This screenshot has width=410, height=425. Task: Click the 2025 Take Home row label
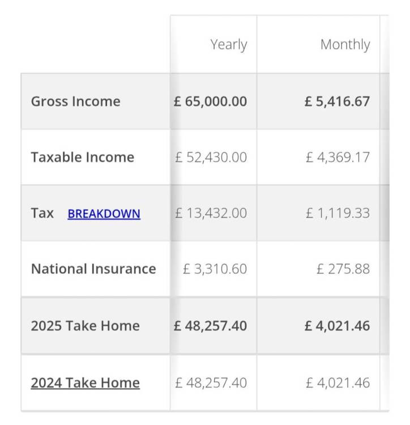86,326
